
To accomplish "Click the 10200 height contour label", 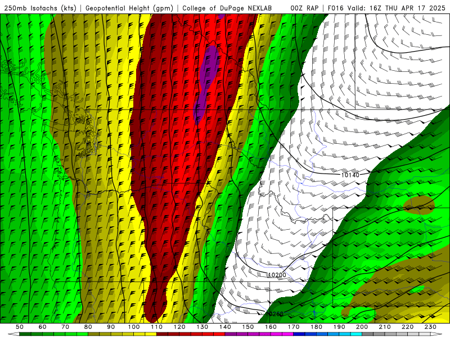I will (277, 275).
